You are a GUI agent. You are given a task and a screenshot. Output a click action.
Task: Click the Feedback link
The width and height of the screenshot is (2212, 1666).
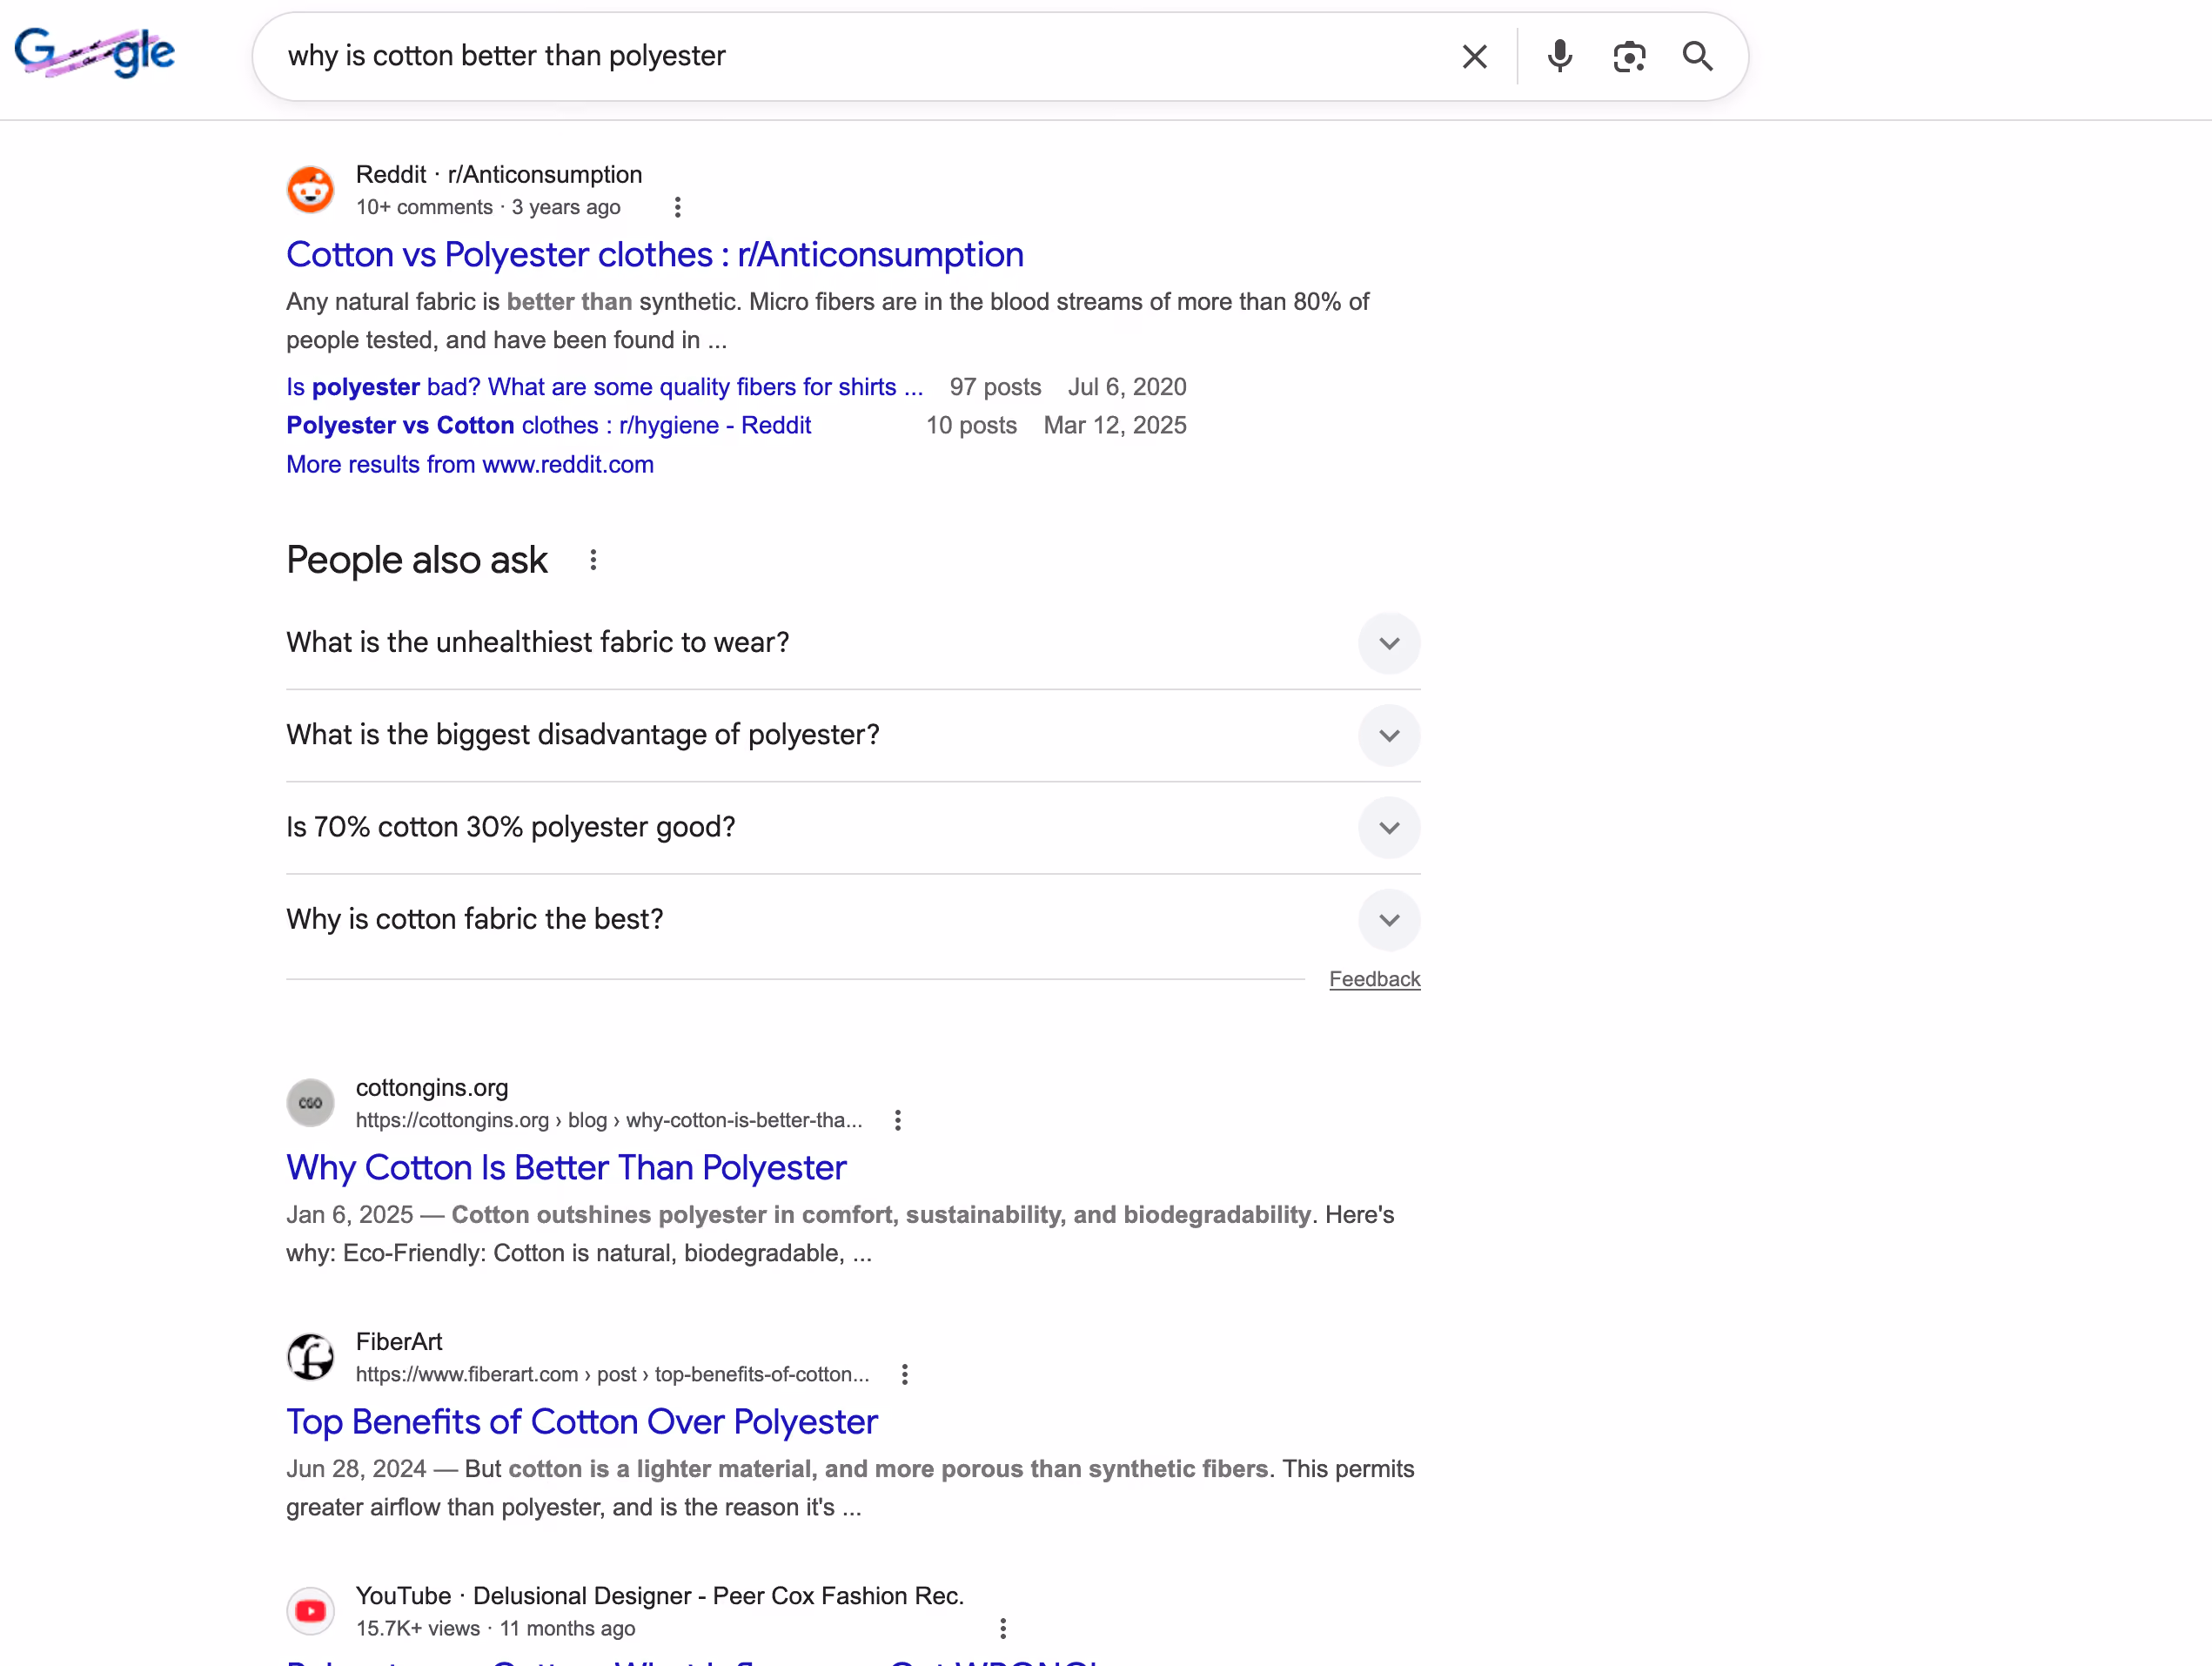point(1374,979)
